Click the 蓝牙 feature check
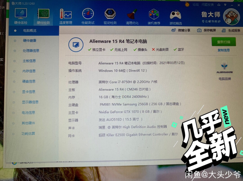This screenshot has width=243, height=181. tap(179, 49)
